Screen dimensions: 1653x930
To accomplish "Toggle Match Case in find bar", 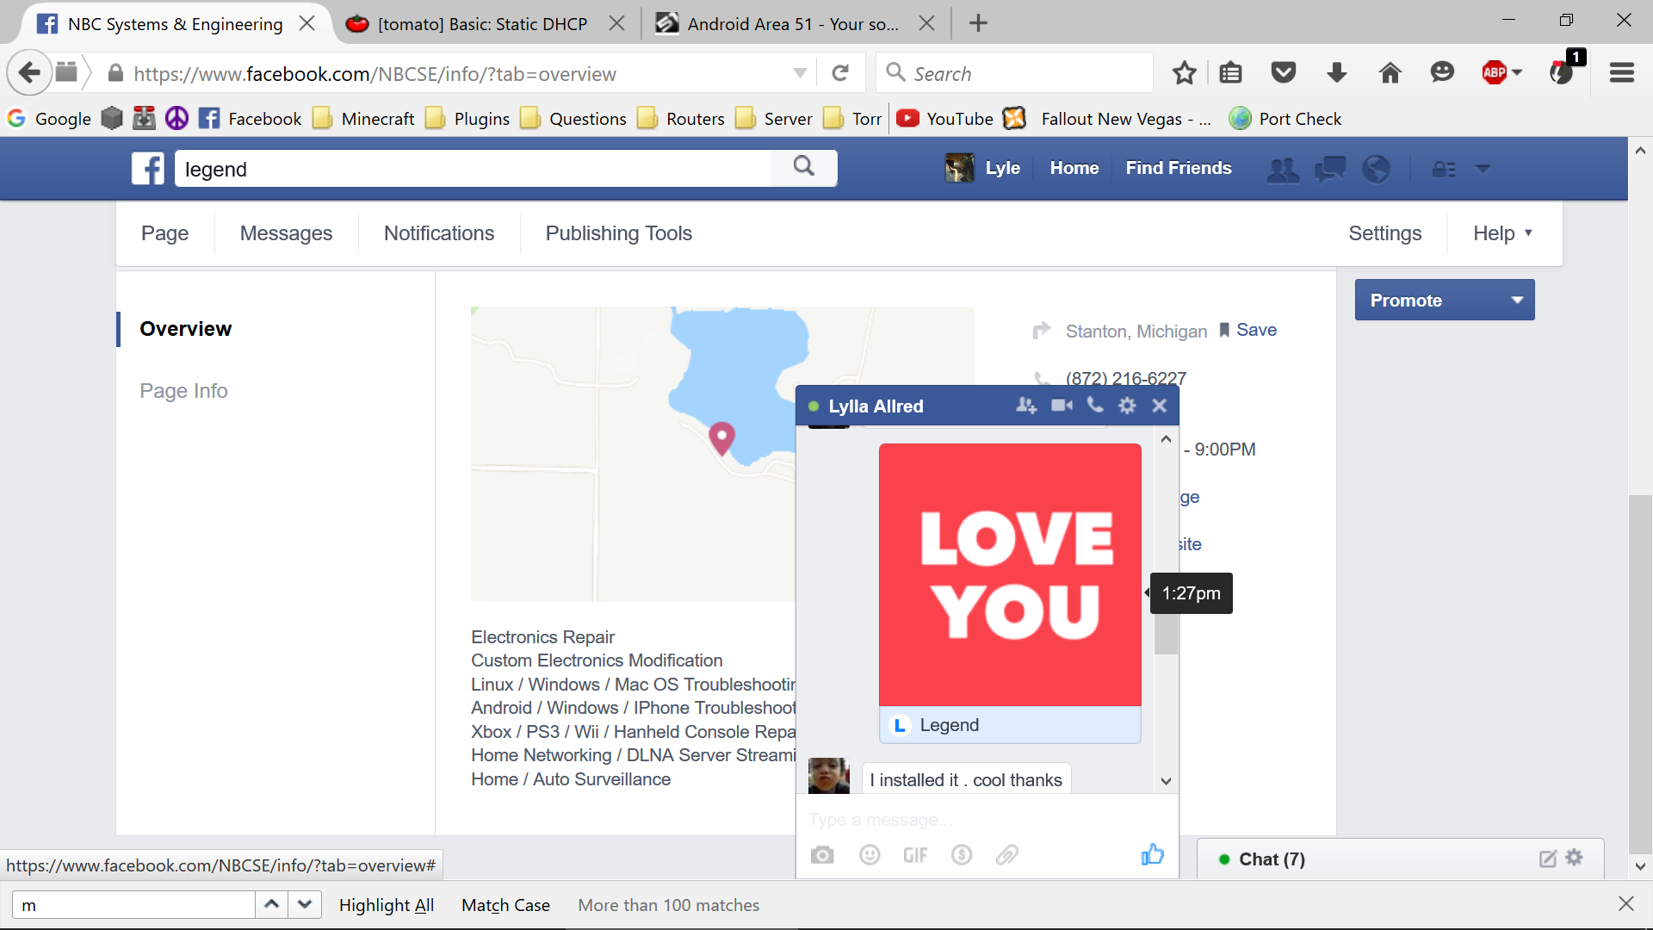I will 505,905.
